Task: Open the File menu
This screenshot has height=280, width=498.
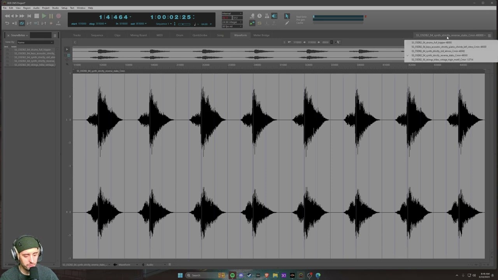Action: pyautogui.click(x=5, y=8)
